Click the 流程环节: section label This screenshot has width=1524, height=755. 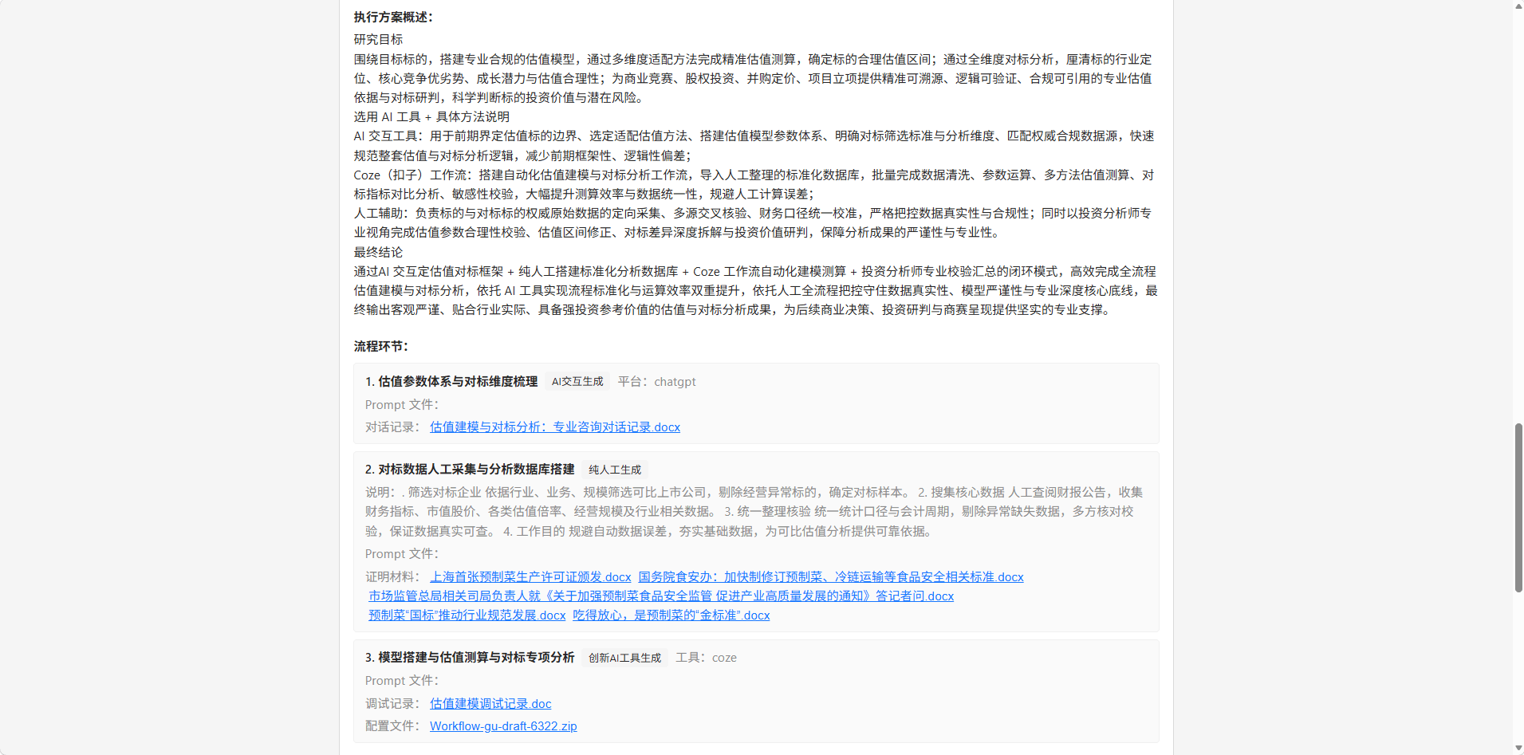pyautogui.click(x=381, y=347)
